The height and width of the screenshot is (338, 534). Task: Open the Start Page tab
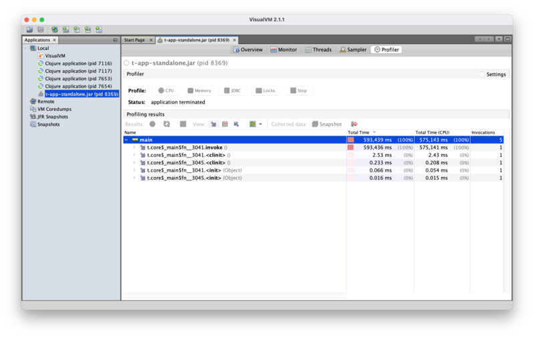point(135,40)
